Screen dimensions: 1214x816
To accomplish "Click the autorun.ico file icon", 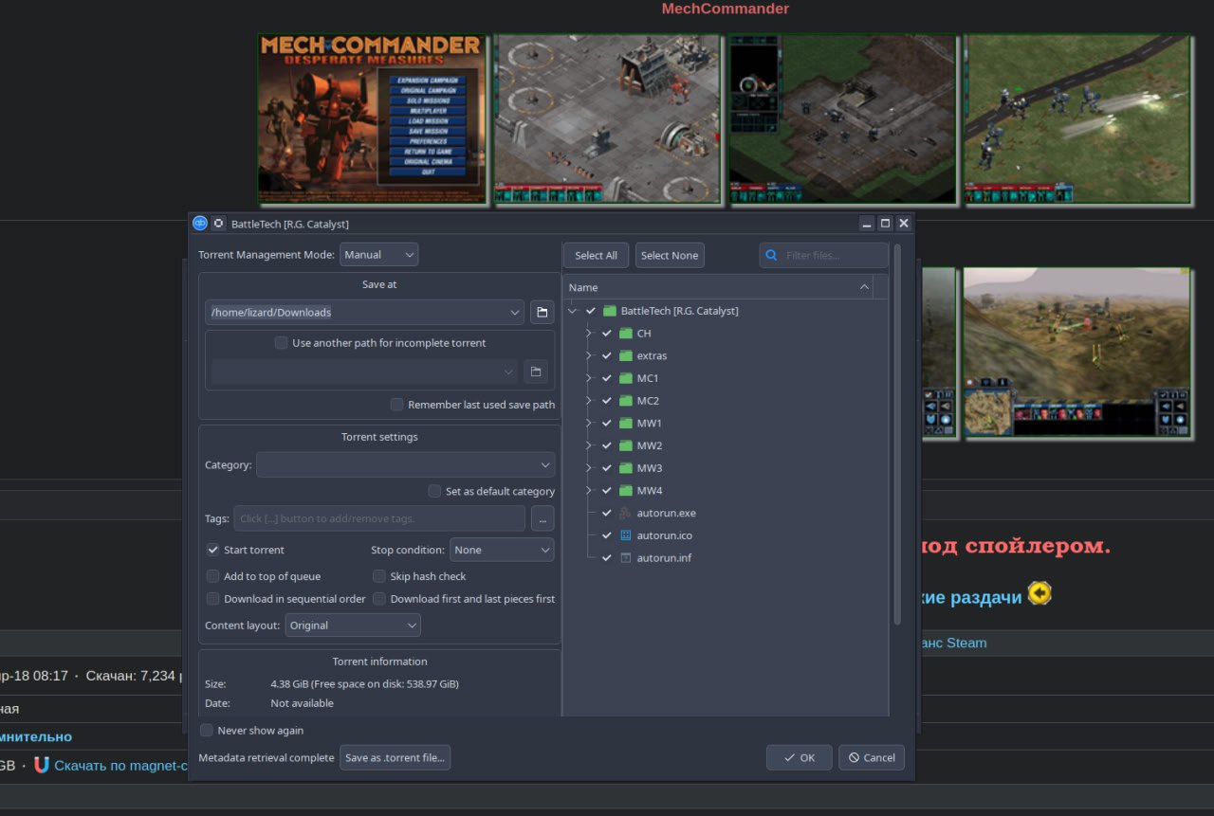I will pos(625,535).
